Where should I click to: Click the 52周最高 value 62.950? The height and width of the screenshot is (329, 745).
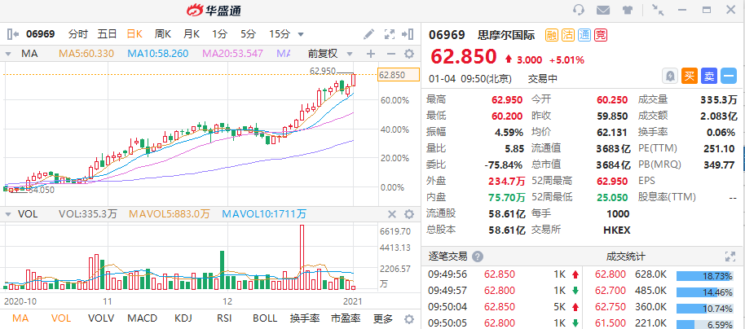(614, 181)
